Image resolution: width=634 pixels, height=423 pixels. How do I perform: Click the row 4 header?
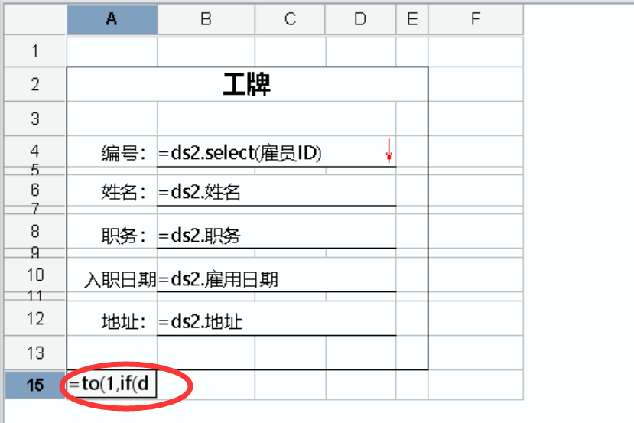click(35, 151)
